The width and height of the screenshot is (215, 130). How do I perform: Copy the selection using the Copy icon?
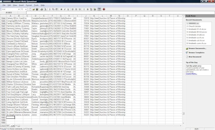point(53,9)
